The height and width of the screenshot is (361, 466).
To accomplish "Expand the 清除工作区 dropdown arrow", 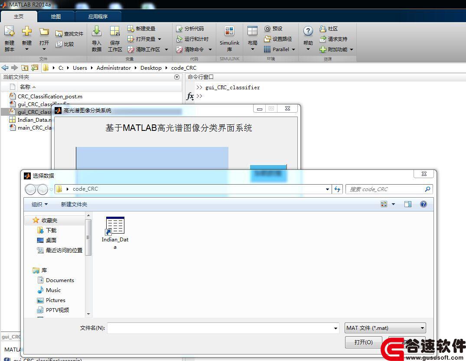I will 166,49.
